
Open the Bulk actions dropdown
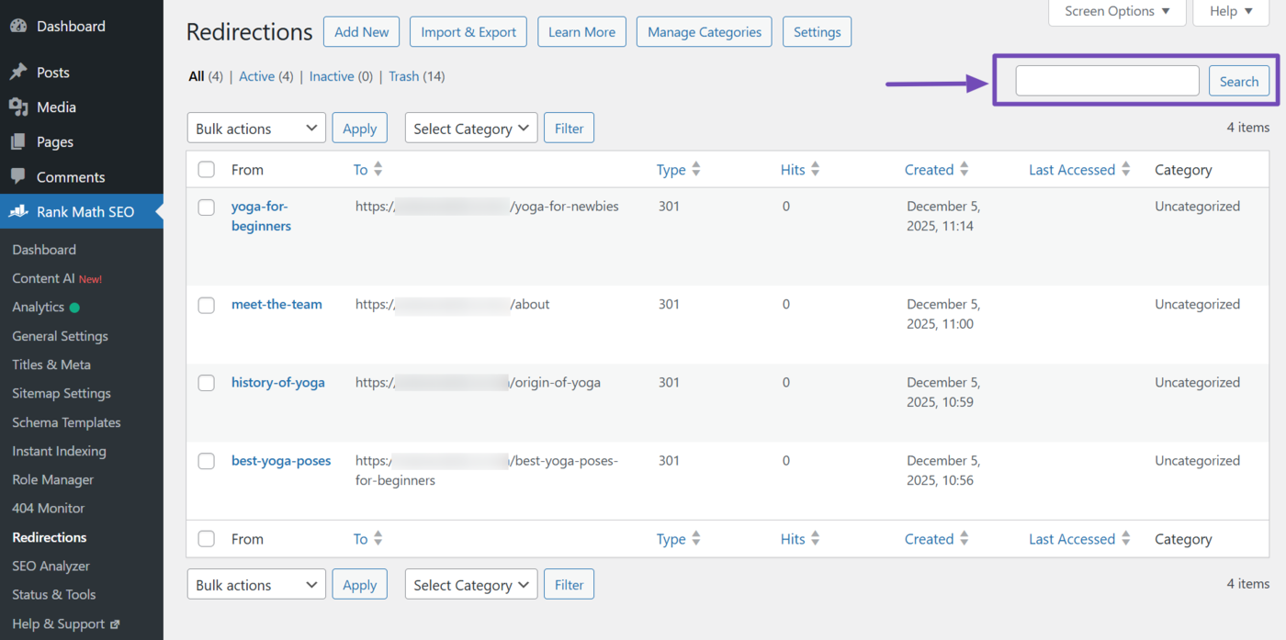256,128
